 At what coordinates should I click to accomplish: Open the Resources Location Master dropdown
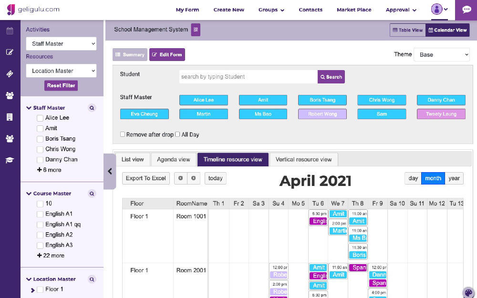point(61,71)
